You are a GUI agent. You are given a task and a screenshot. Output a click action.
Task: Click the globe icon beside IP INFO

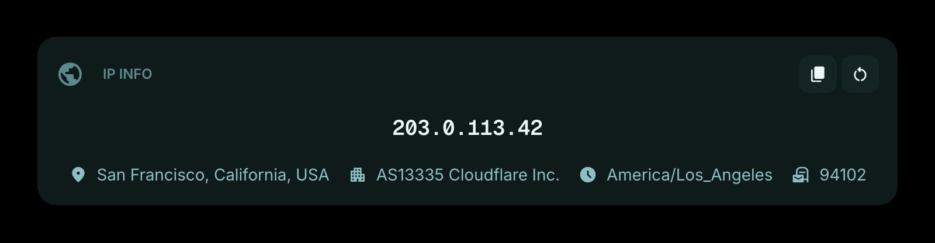point(70,74)
